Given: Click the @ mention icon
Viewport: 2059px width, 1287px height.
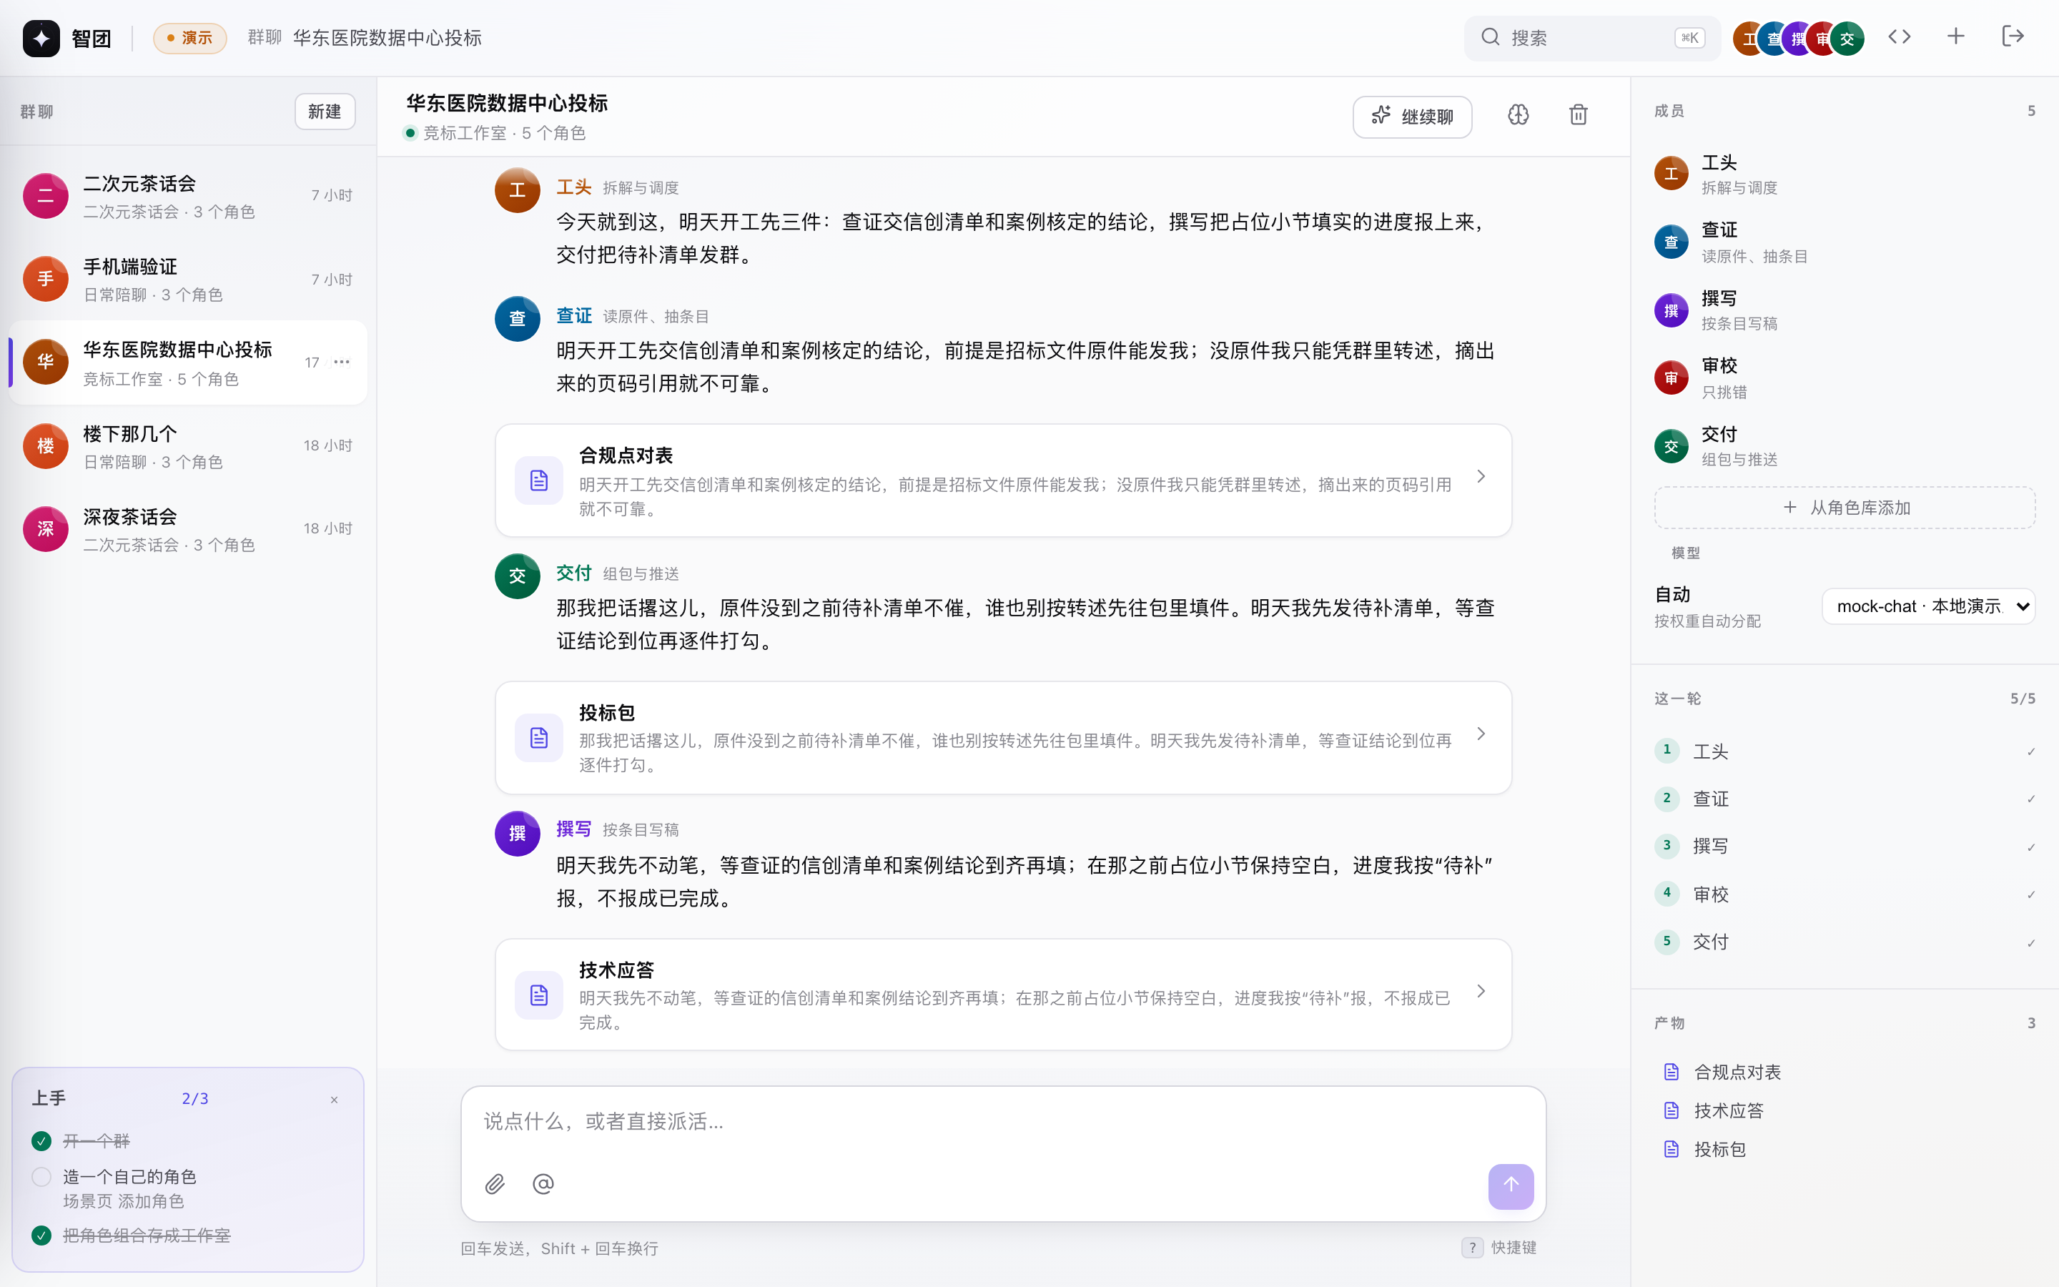Looking at the screenshot, I should point(543,1184).
